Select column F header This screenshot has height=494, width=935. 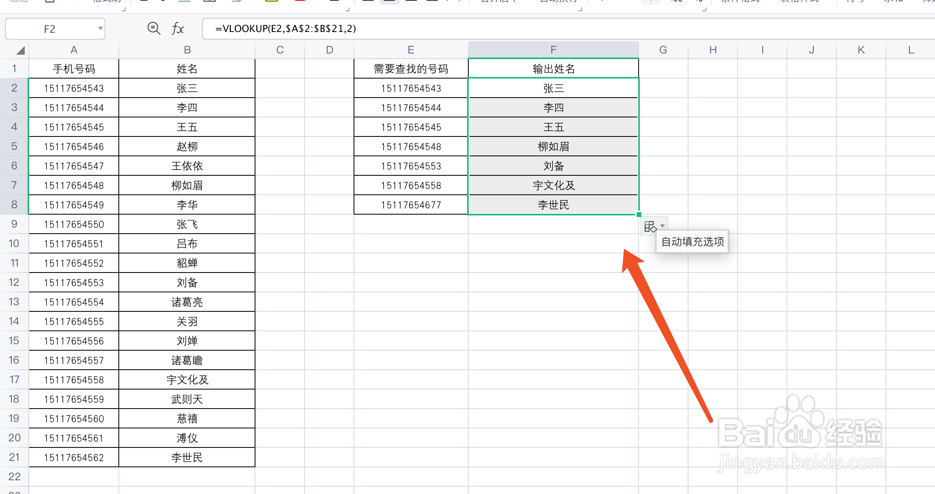click(553, 50)
